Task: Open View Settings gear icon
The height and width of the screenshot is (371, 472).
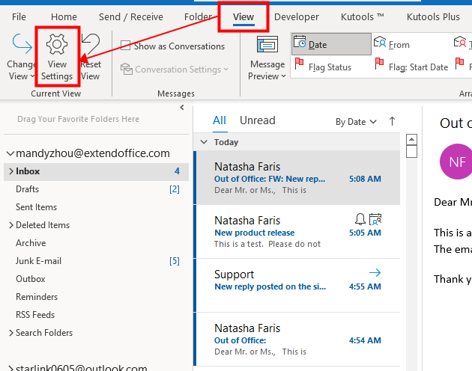Action: tap(57, 46)
